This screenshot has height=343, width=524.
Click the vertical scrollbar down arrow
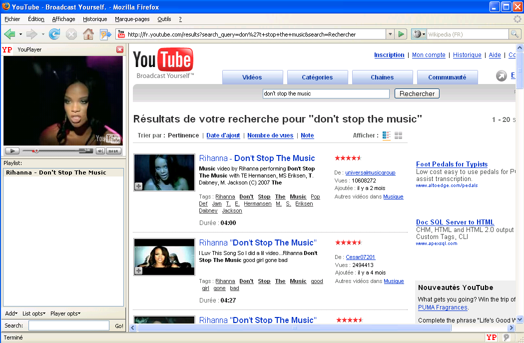click(x=520, y=319)
